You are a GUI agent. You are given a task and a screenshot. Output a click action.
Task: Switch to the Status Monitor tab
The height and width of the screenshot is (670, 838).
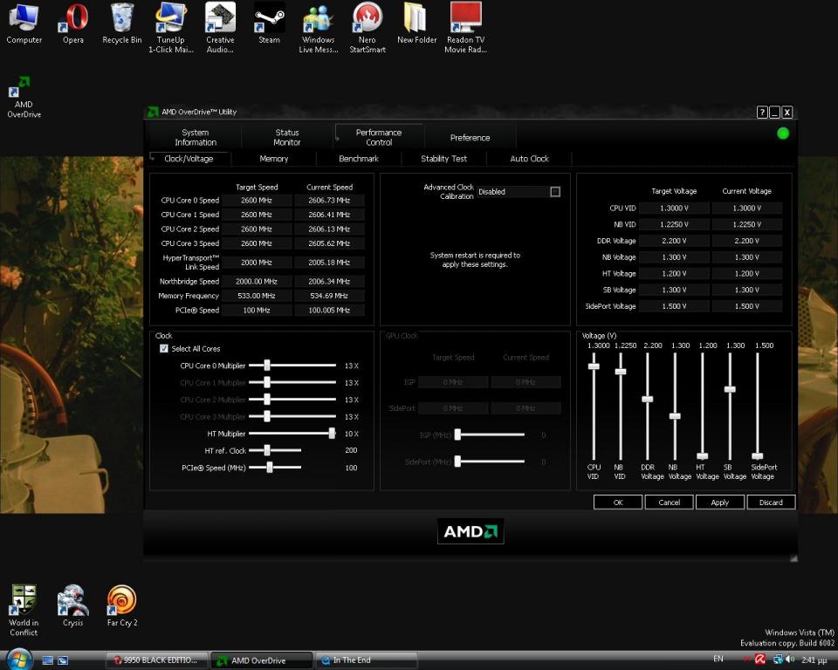tap(287, 137)
